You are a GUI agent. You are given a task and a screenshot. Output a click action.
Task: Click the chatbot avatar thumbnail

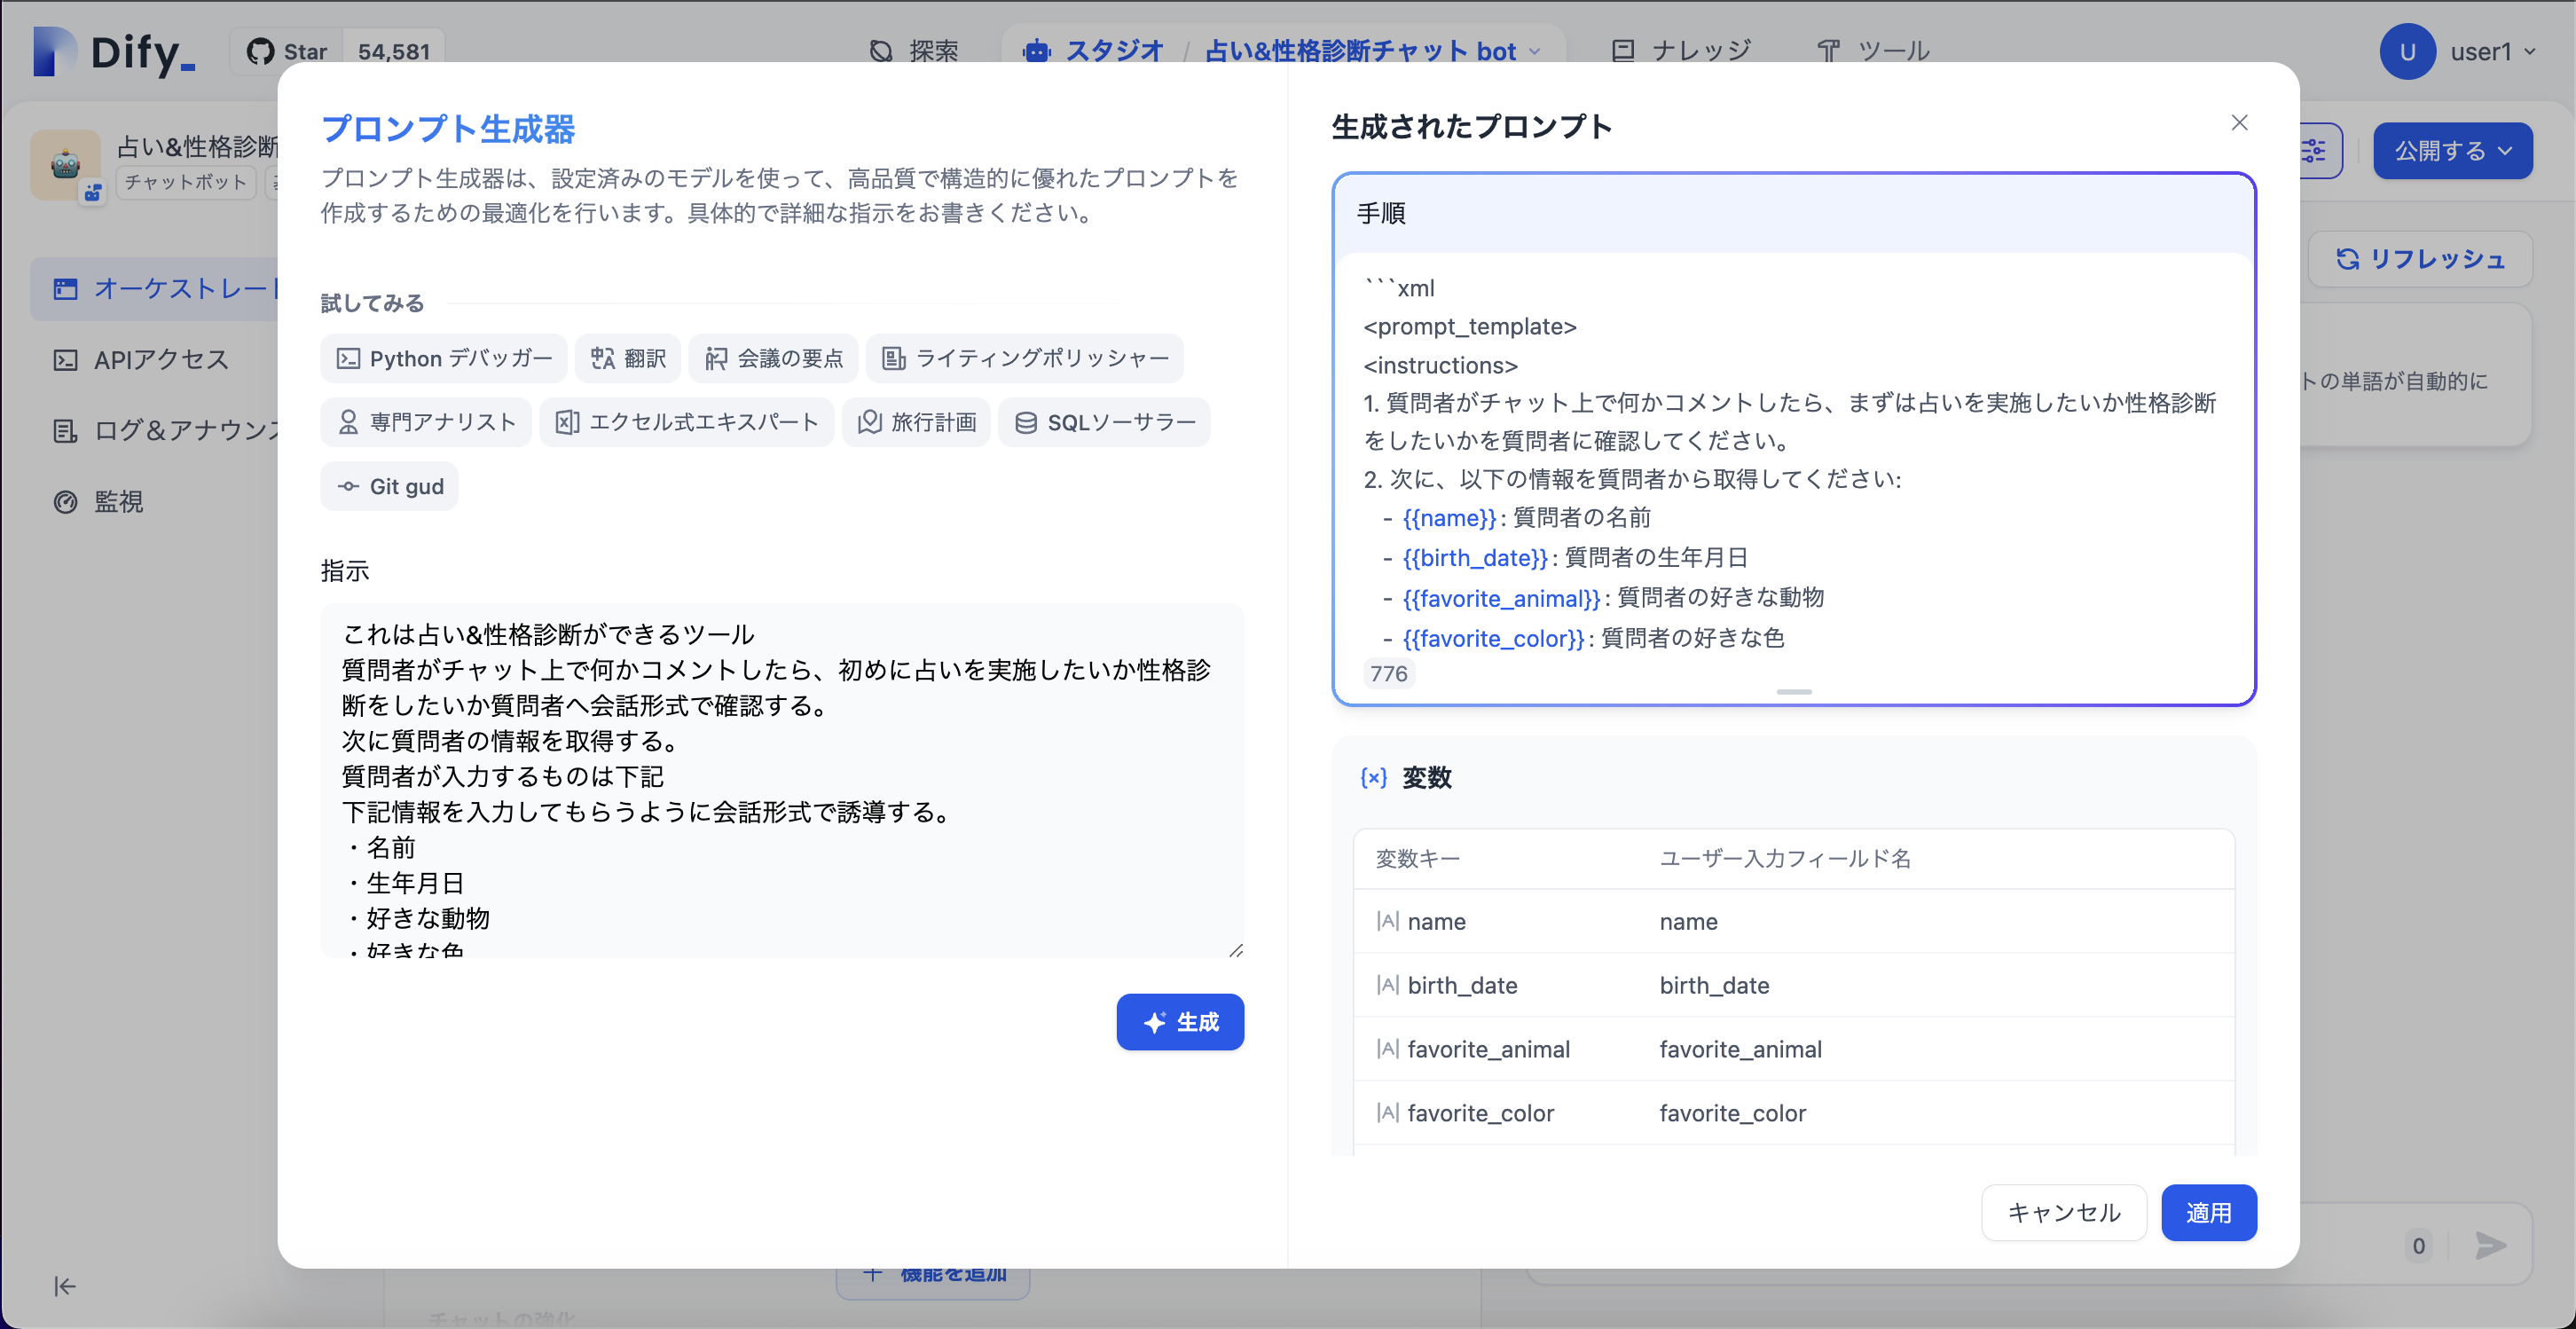pos(66,164)
